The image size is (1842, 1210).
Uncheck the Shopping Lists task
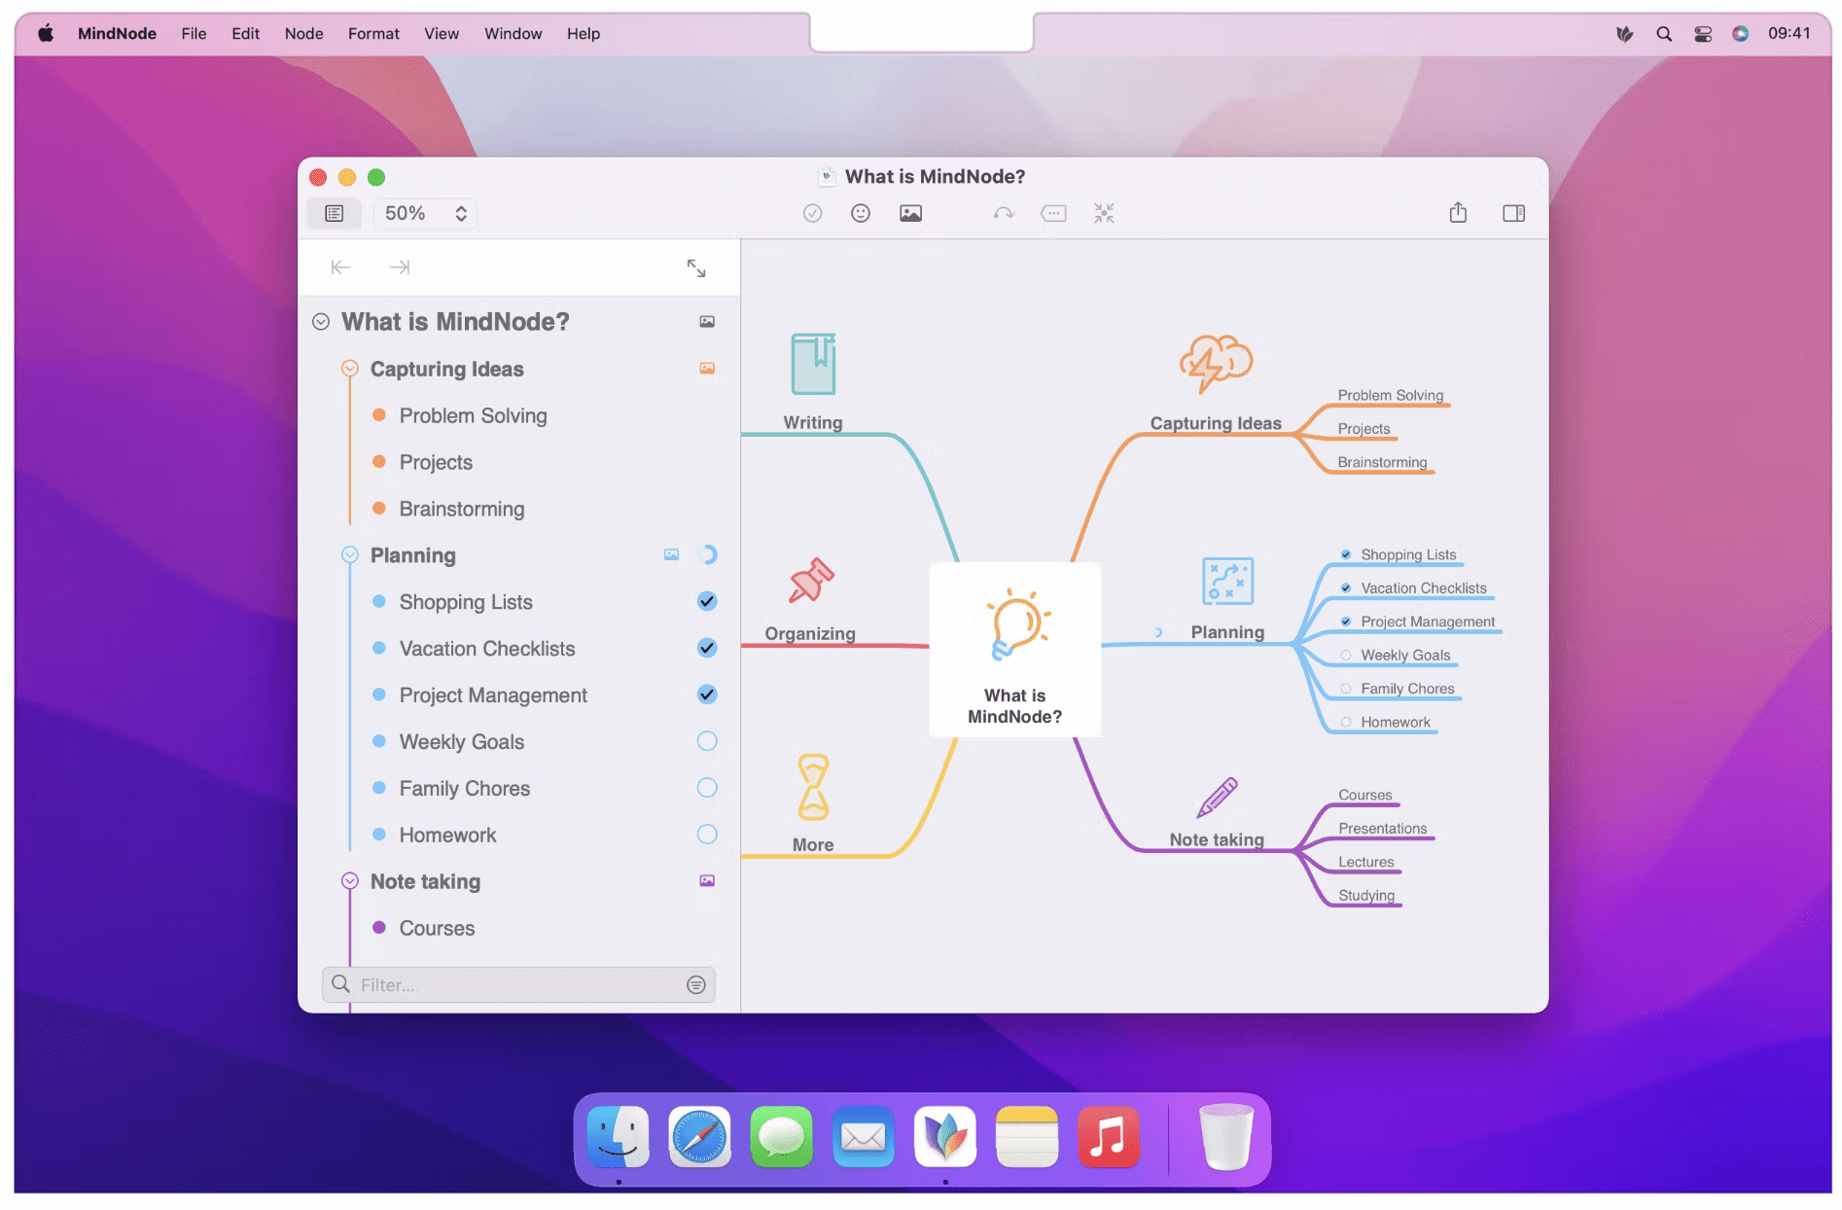point(707,601)
